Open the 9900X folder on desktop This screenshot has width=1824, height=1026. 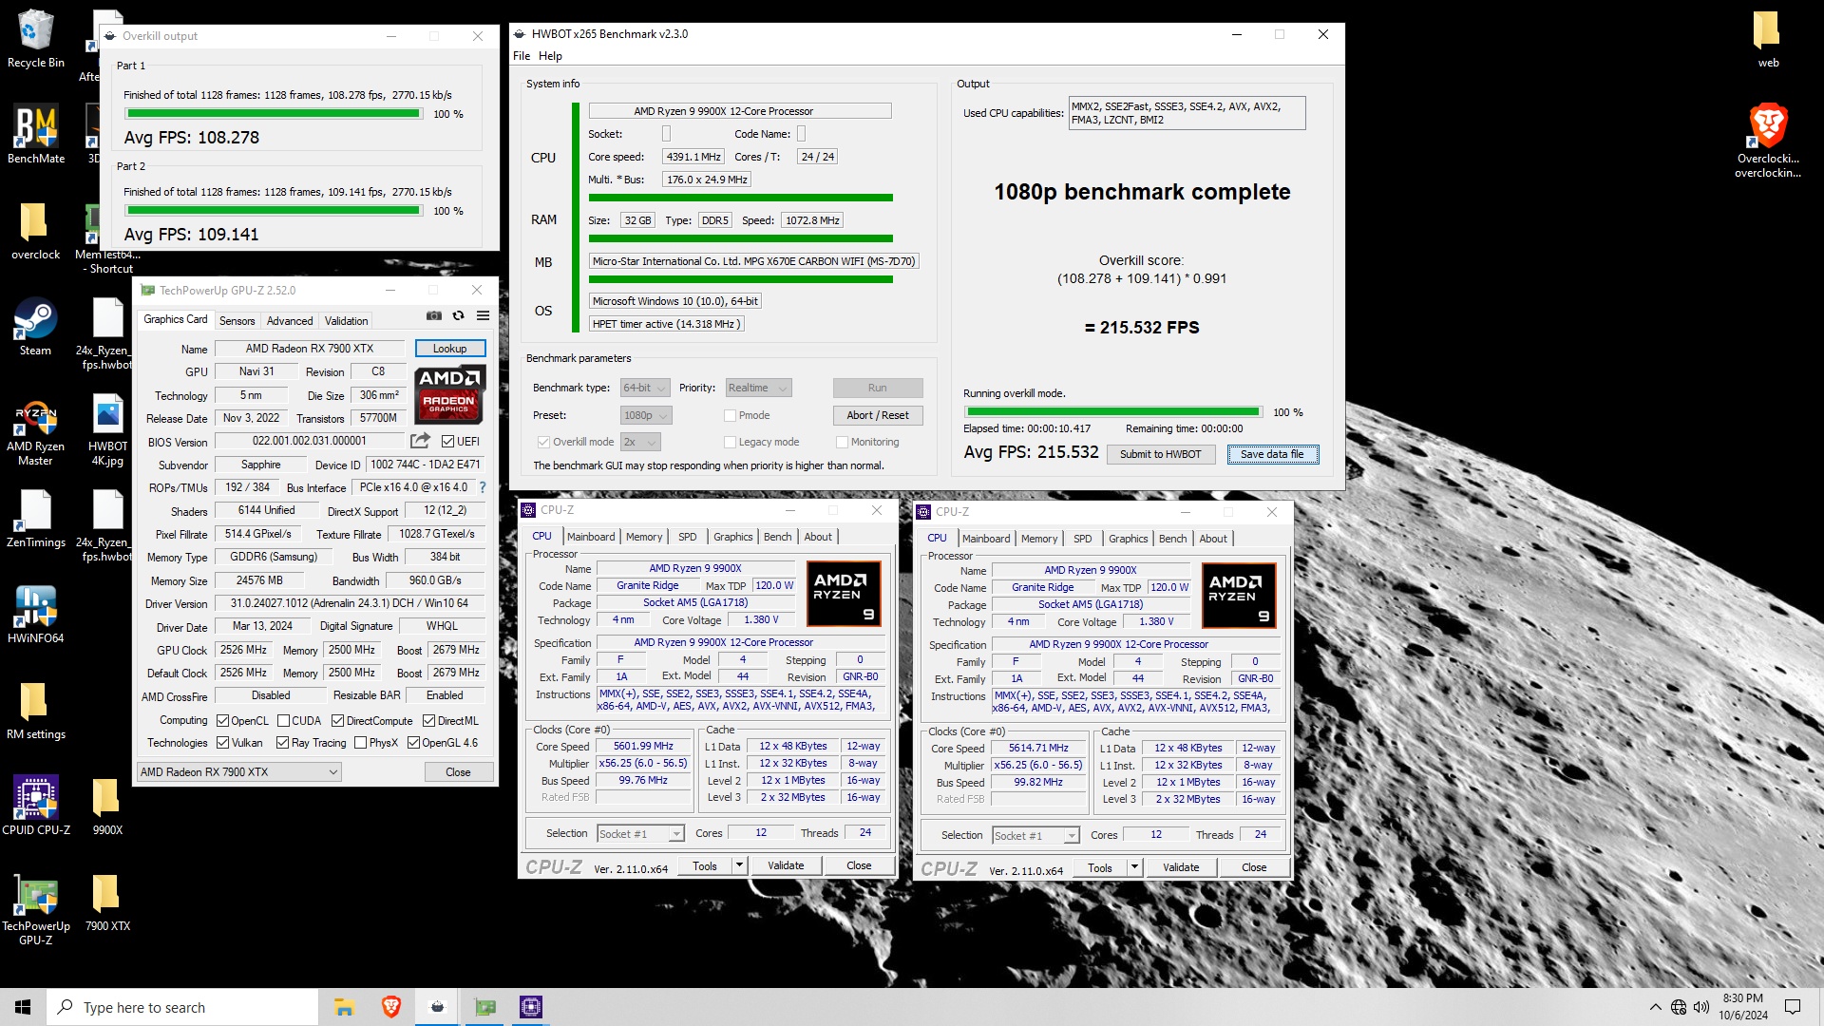(x=107, y=806)
